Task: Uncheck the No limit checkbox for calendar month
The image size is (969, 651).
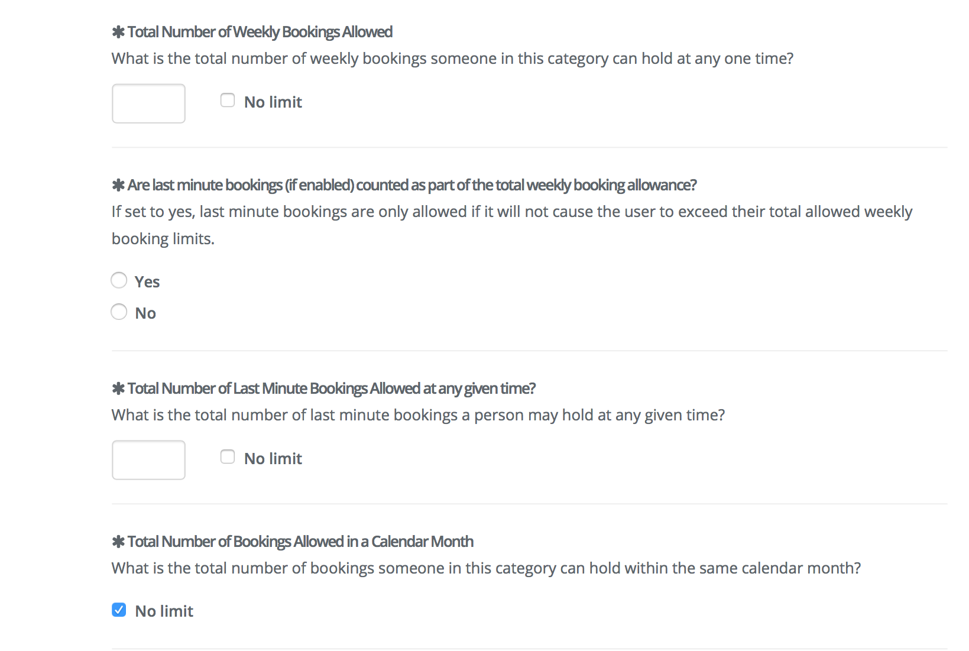Action: click(119, 610)
